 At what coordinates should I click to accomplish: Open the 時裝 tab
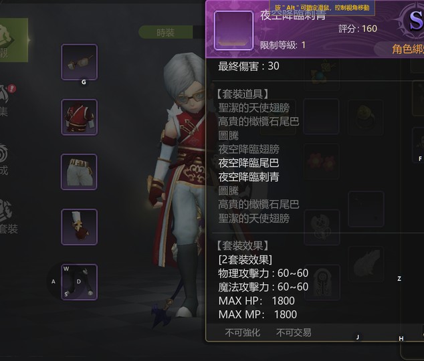[165, 33]
